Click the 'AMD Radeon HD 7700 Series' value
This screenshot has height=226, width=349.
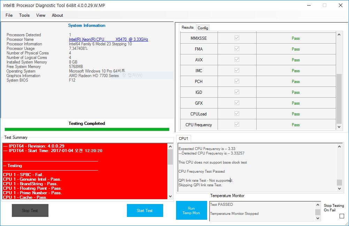(x=94, y=76)
